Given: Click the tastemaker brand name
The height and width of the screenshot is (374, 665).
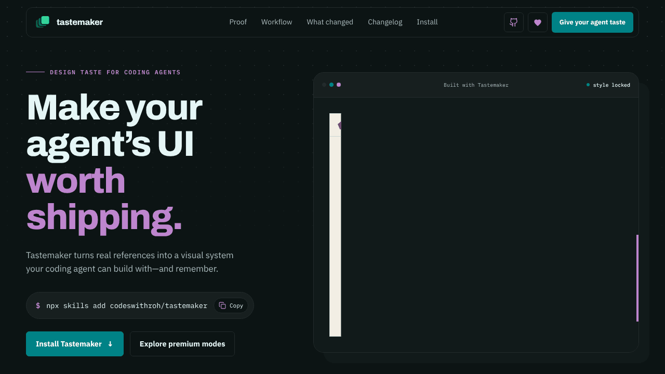Looking at the screenshot, I should (x=79, y=22).
